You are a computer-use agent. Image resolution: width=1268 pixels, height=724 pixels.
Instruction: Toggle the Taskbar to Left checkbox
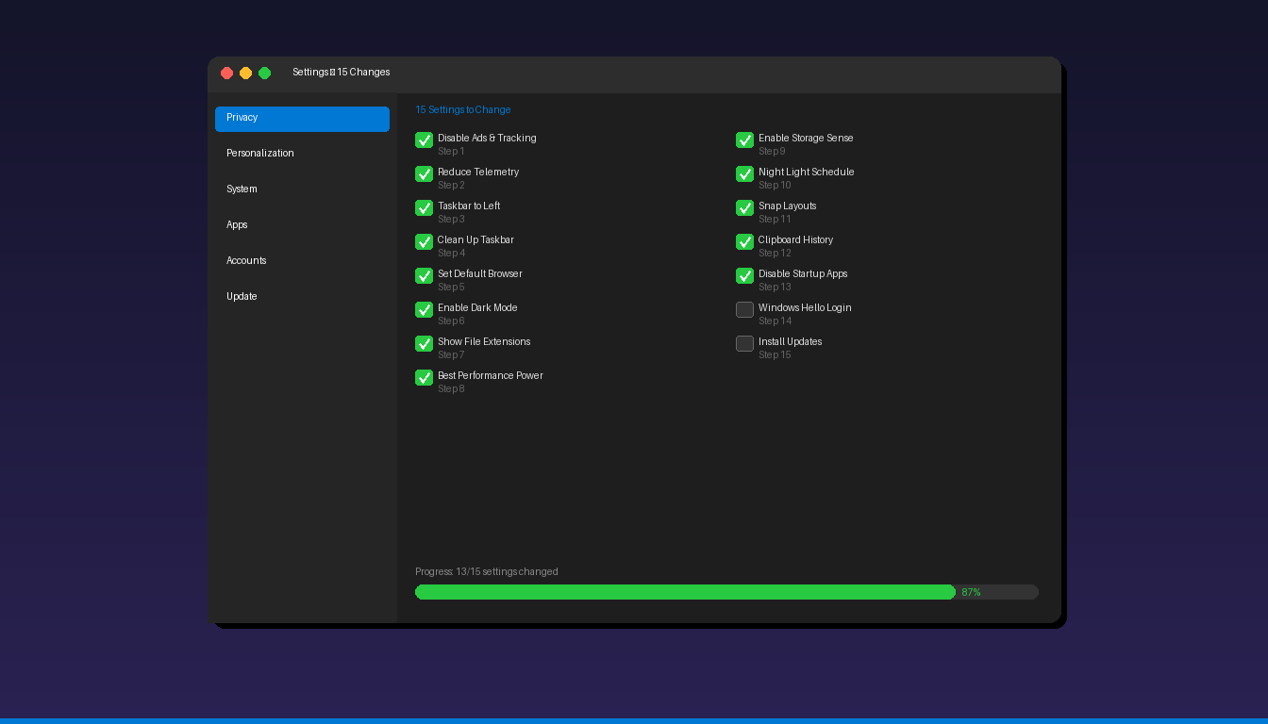click(424, 207)
